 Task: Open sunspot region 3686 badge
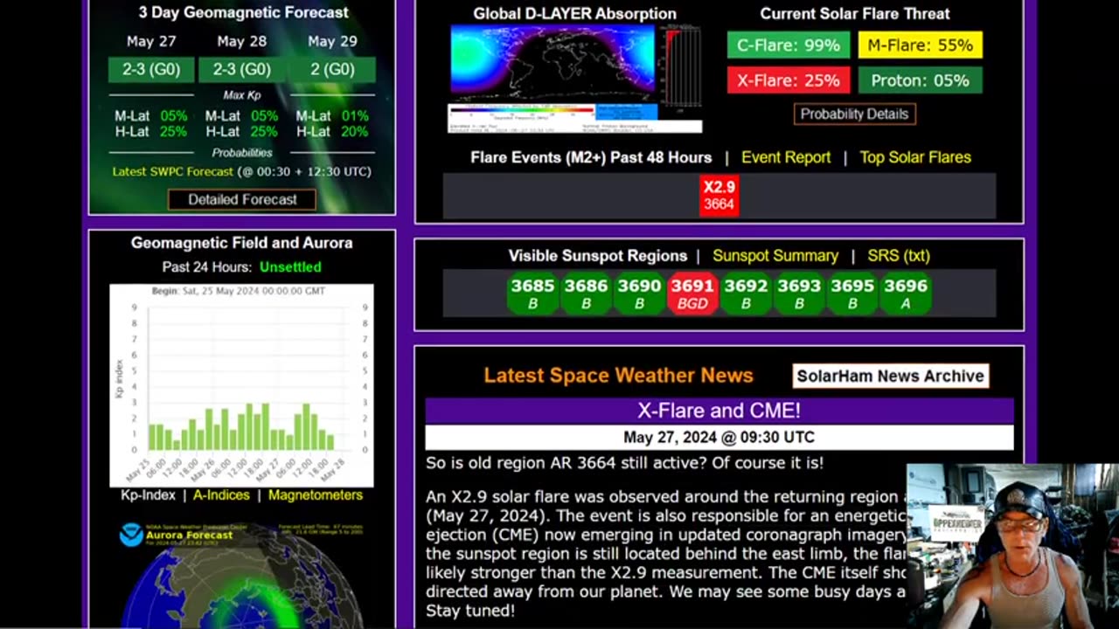point(586,294)
